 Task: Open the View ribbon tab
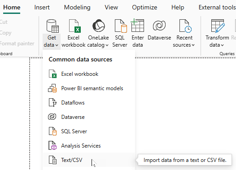click(x=111, y=7)
